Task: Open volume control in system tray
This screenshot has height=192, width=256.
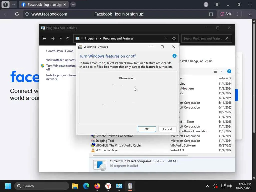Action: click(229, 186)
